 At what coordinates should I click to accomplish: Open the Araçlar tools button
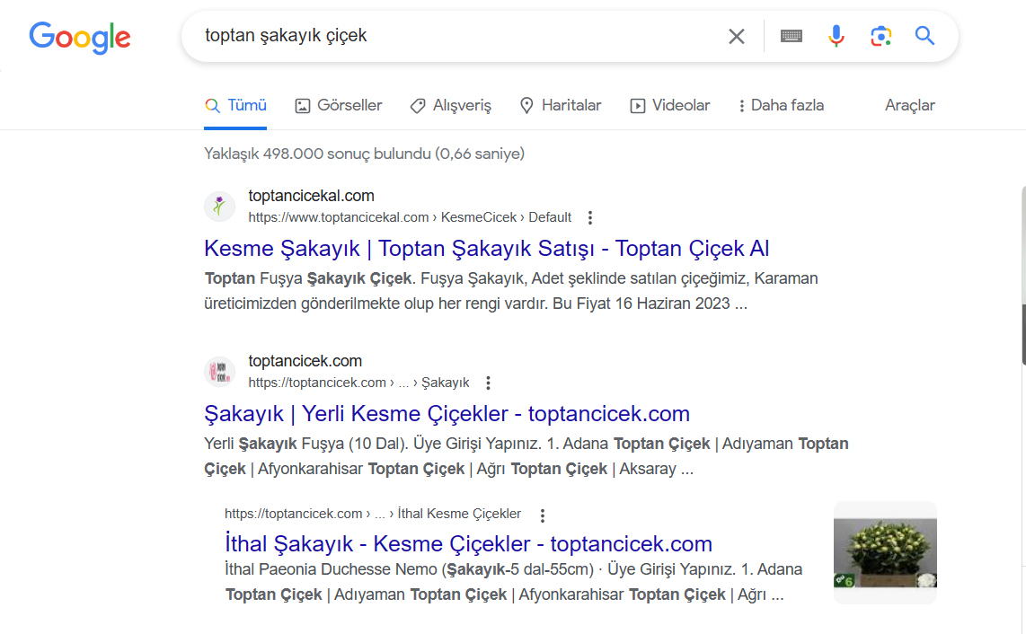point(909,105)
